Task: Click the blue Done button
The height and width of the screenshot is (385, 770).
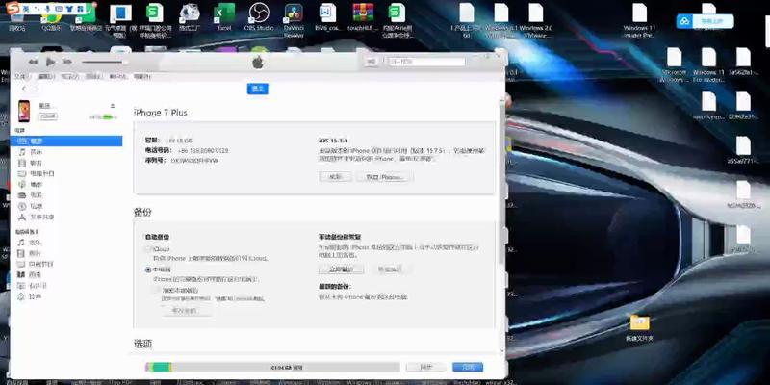Action: point(468,368)
